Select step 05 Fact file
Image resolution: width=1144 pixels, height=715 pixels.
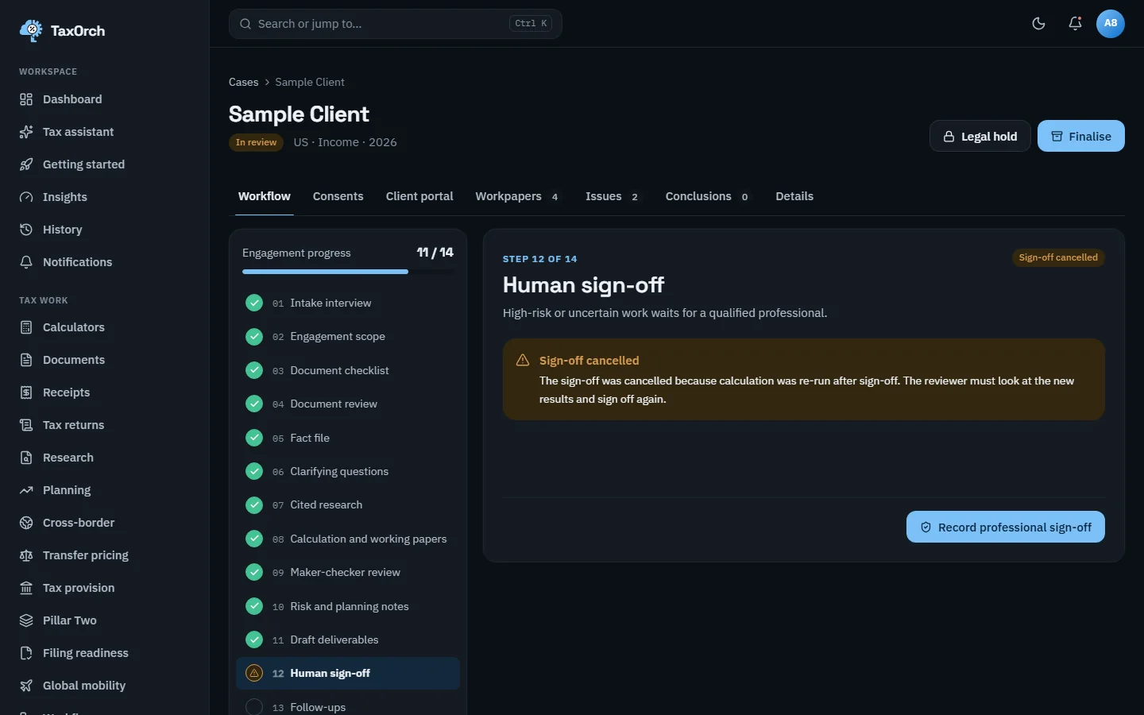[x=348, y=438]
